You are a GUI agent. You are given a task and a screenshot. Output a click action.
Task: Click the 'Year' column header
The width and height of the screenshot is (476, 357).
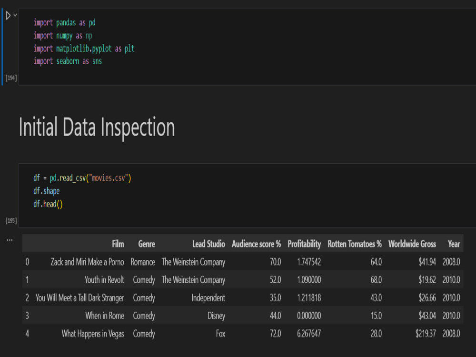pos(454,244)
